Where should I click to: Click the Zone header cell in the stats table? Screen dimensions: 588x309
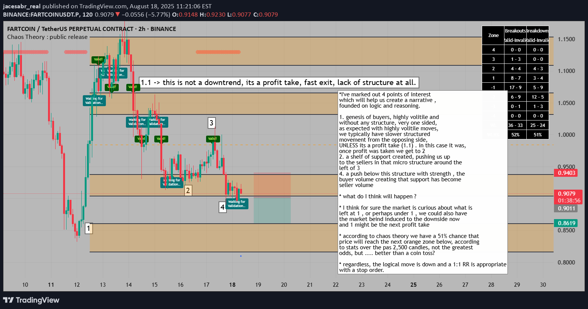click(x=493, y=36)
